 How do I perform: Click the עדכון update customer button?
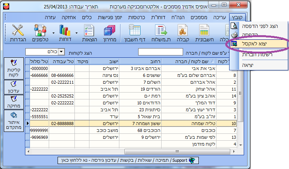click(14, 87)
